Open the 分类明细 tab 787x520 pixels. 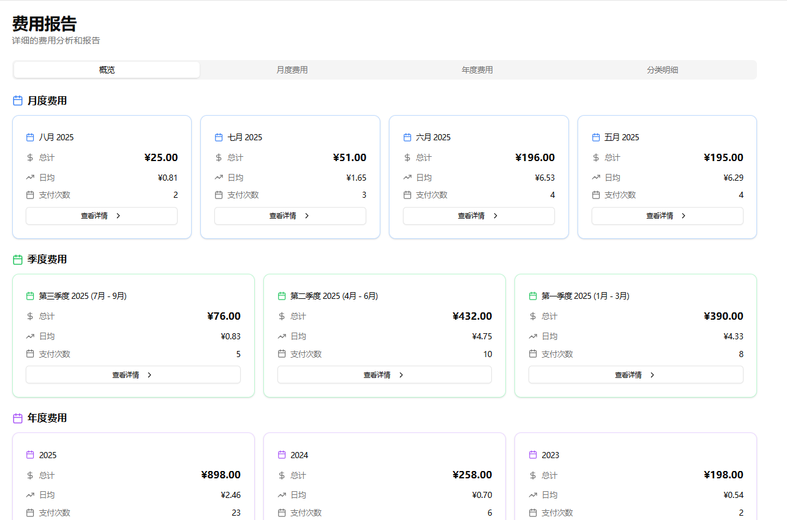pyautogui.click(x=663, y=70)
